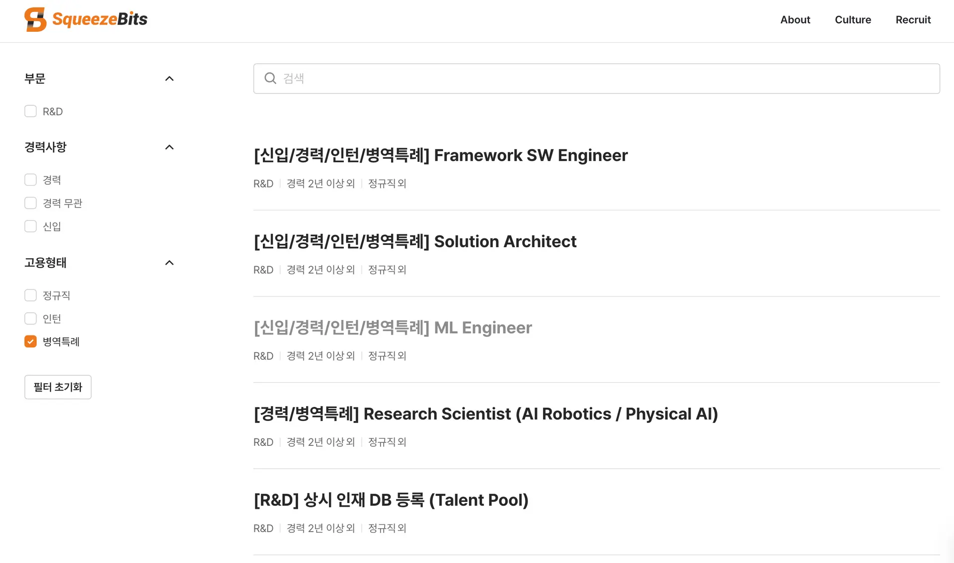Collapse the 부문 filter section
Viewport: 954px width, 563px height.
[x=169, y=78]
